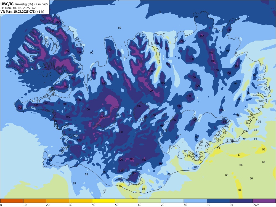
Task: Select the light blue 80–90 legend swatch
Action: pyautogui.click(x=195, y=201)
